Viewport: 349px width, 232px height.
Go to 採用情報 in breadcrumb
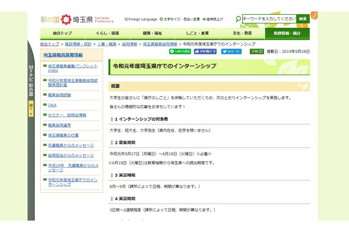click(130, 44)
